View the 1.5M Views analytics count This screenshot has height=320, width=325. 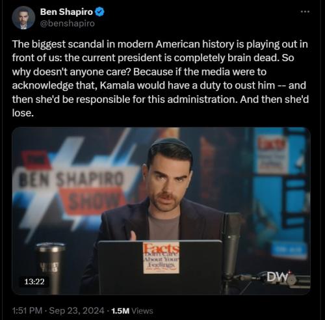[132, 311]
